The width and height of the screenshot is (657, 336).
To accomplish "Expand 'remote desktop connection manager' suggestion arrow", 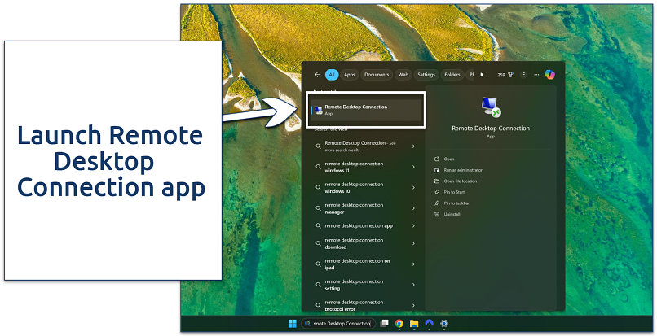I will coord(413,208).
